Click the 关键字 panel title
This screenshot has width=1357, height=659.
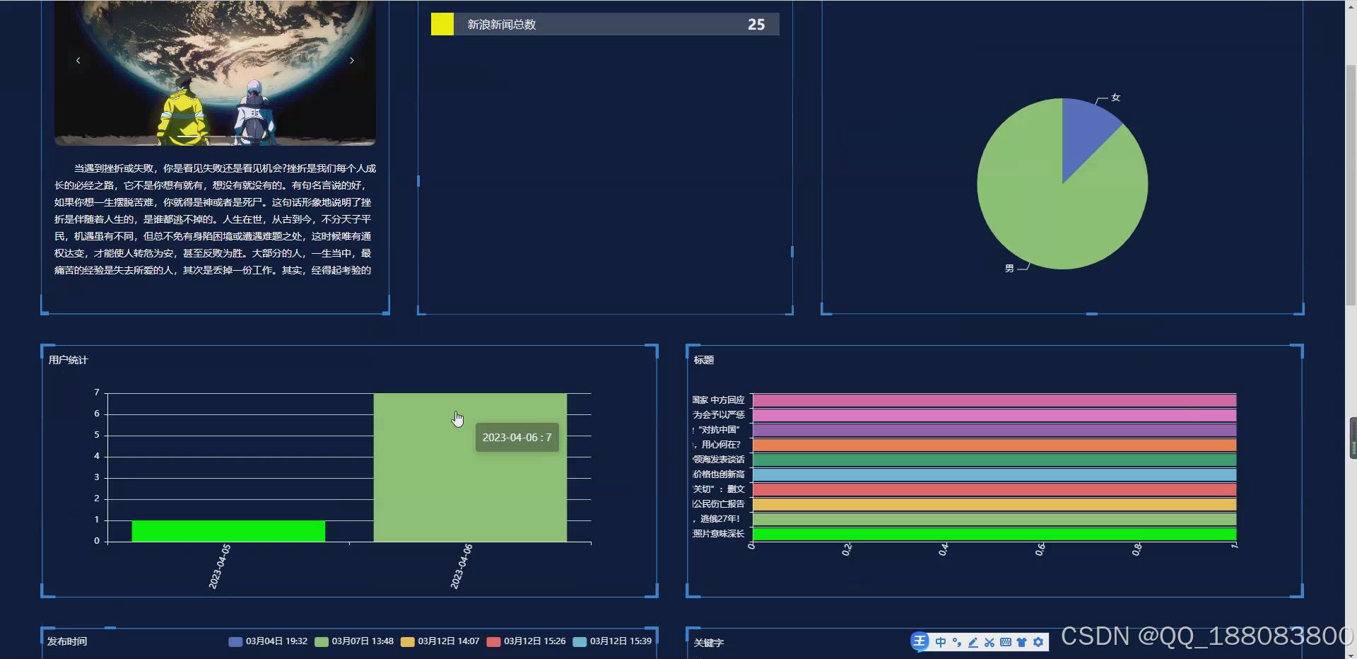point(709,643)
